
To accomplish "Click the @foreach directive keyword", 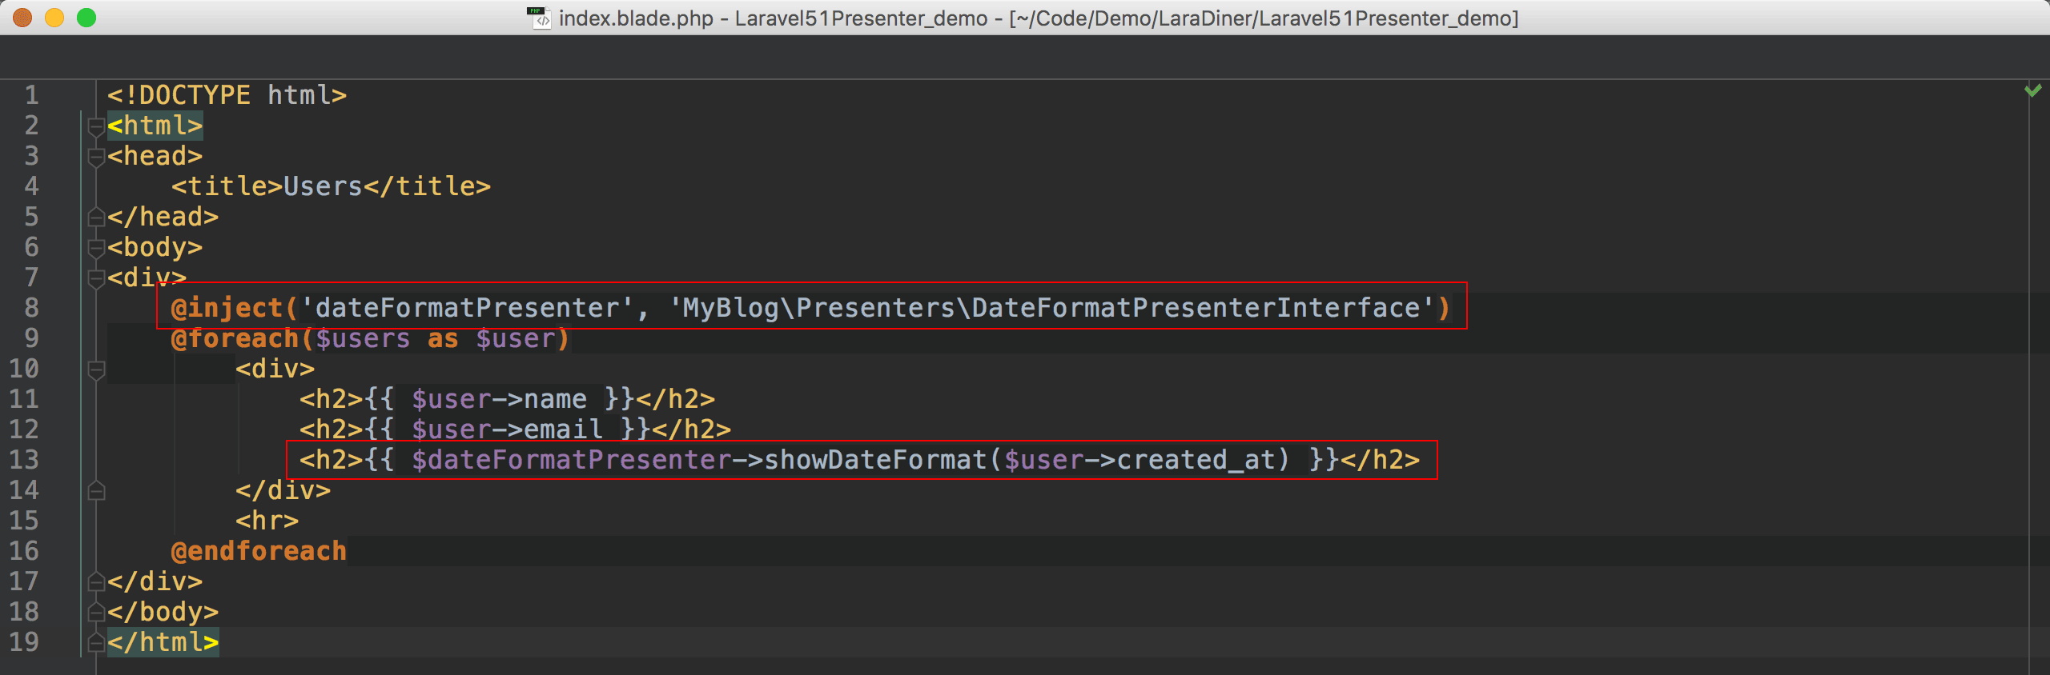I will click(235, 338).
